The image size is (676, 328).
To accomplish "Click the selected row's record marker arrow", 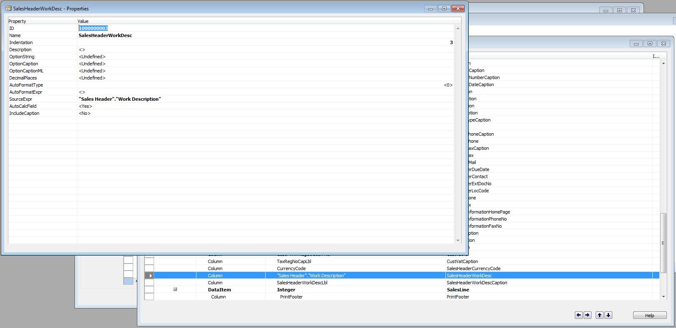I will pyautogui.click(x=149, y=276).
